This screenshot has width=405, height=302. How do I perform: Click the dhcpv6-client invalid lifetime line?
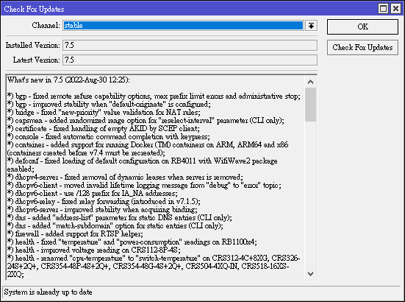click(x=144, y=185)
